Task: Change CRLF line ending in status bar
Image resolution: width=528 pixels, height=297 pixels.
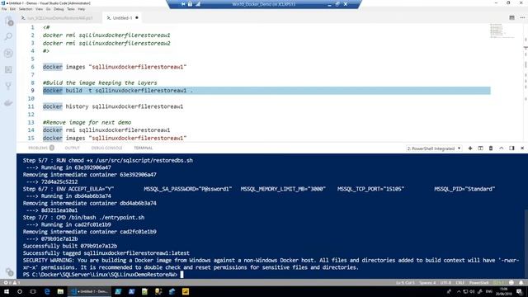Action: click(x=460, y=282)
